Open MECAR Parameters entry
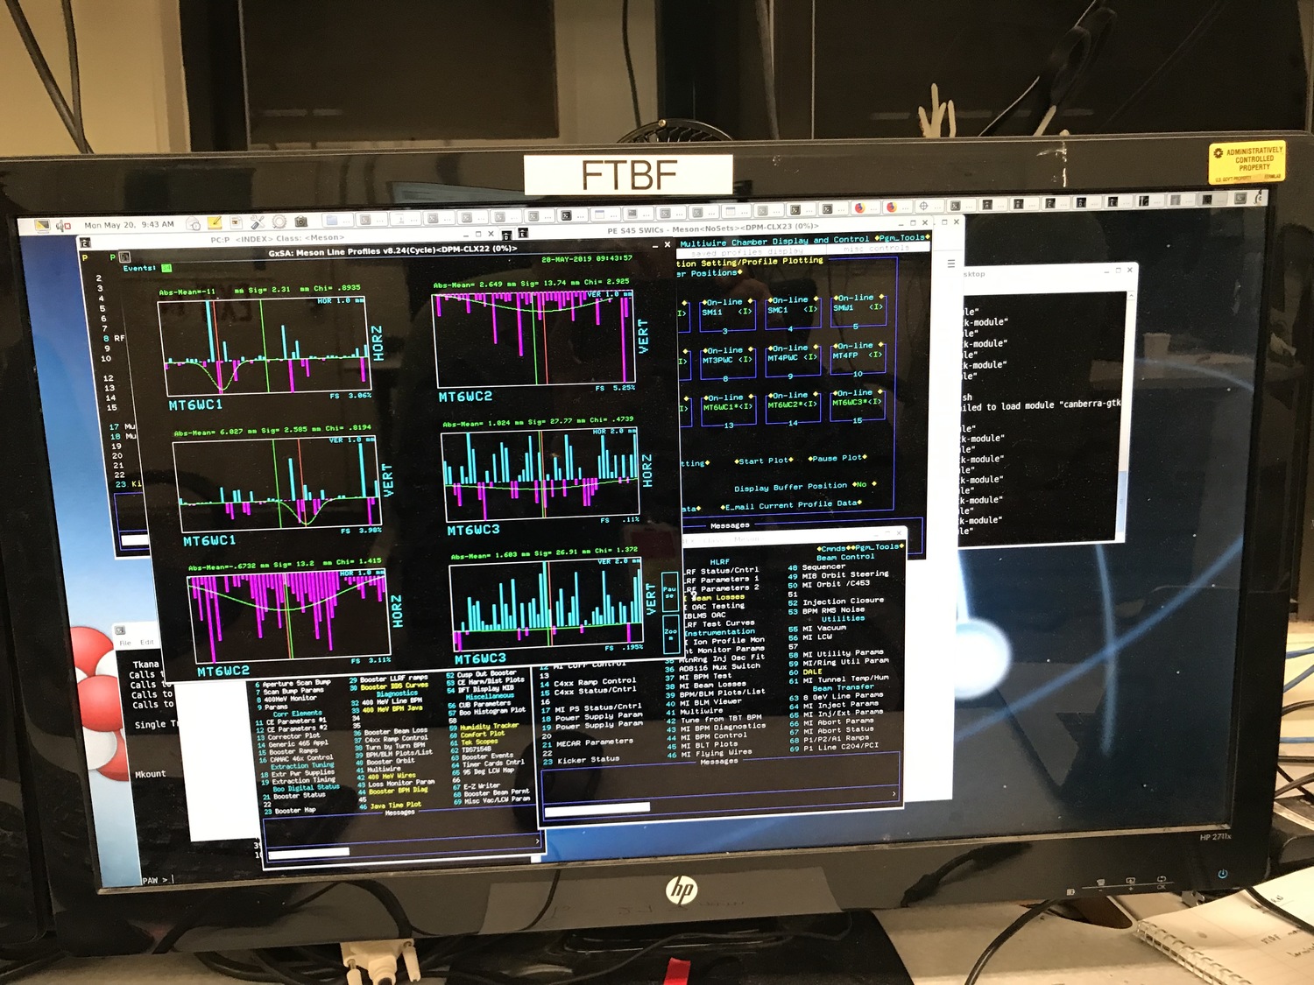This screenshot has width=1314, height=985. pyautogui.click(x=595, y=742)
